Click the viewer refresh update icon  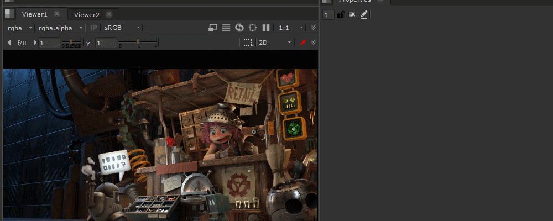pyautogui.click(x=239, y=28)
